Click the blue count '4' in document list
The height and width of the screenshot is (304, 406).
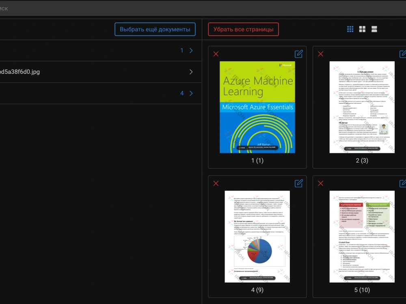(x=182, y=93)
